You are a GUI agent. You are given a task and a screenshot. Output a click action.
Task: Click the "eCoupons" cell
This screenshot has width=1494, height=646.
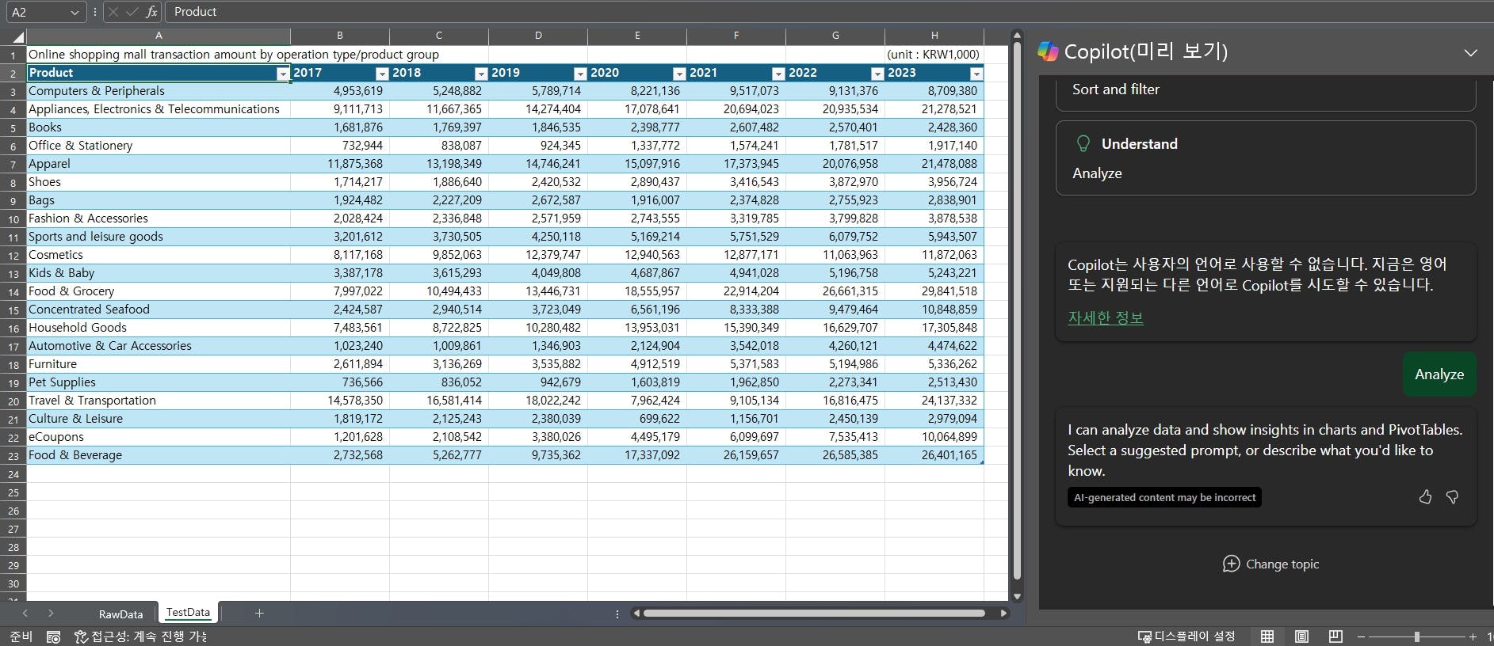click(x=159, y=437)
